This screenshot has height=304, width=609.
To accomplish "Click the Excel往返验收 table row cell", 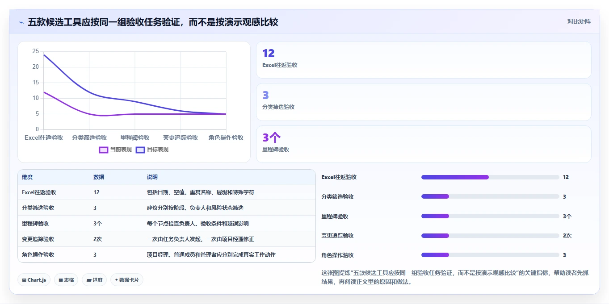I will pyautogui.click(x=39, y=192).
